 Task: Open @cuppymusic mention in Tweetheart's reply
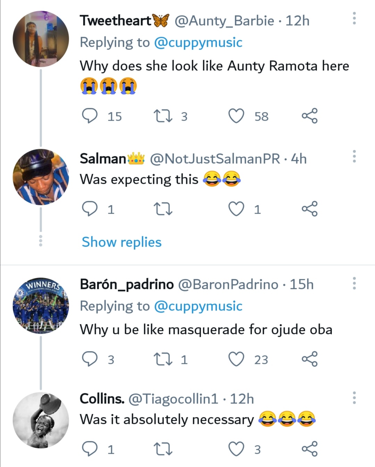[x=198, y=42]
